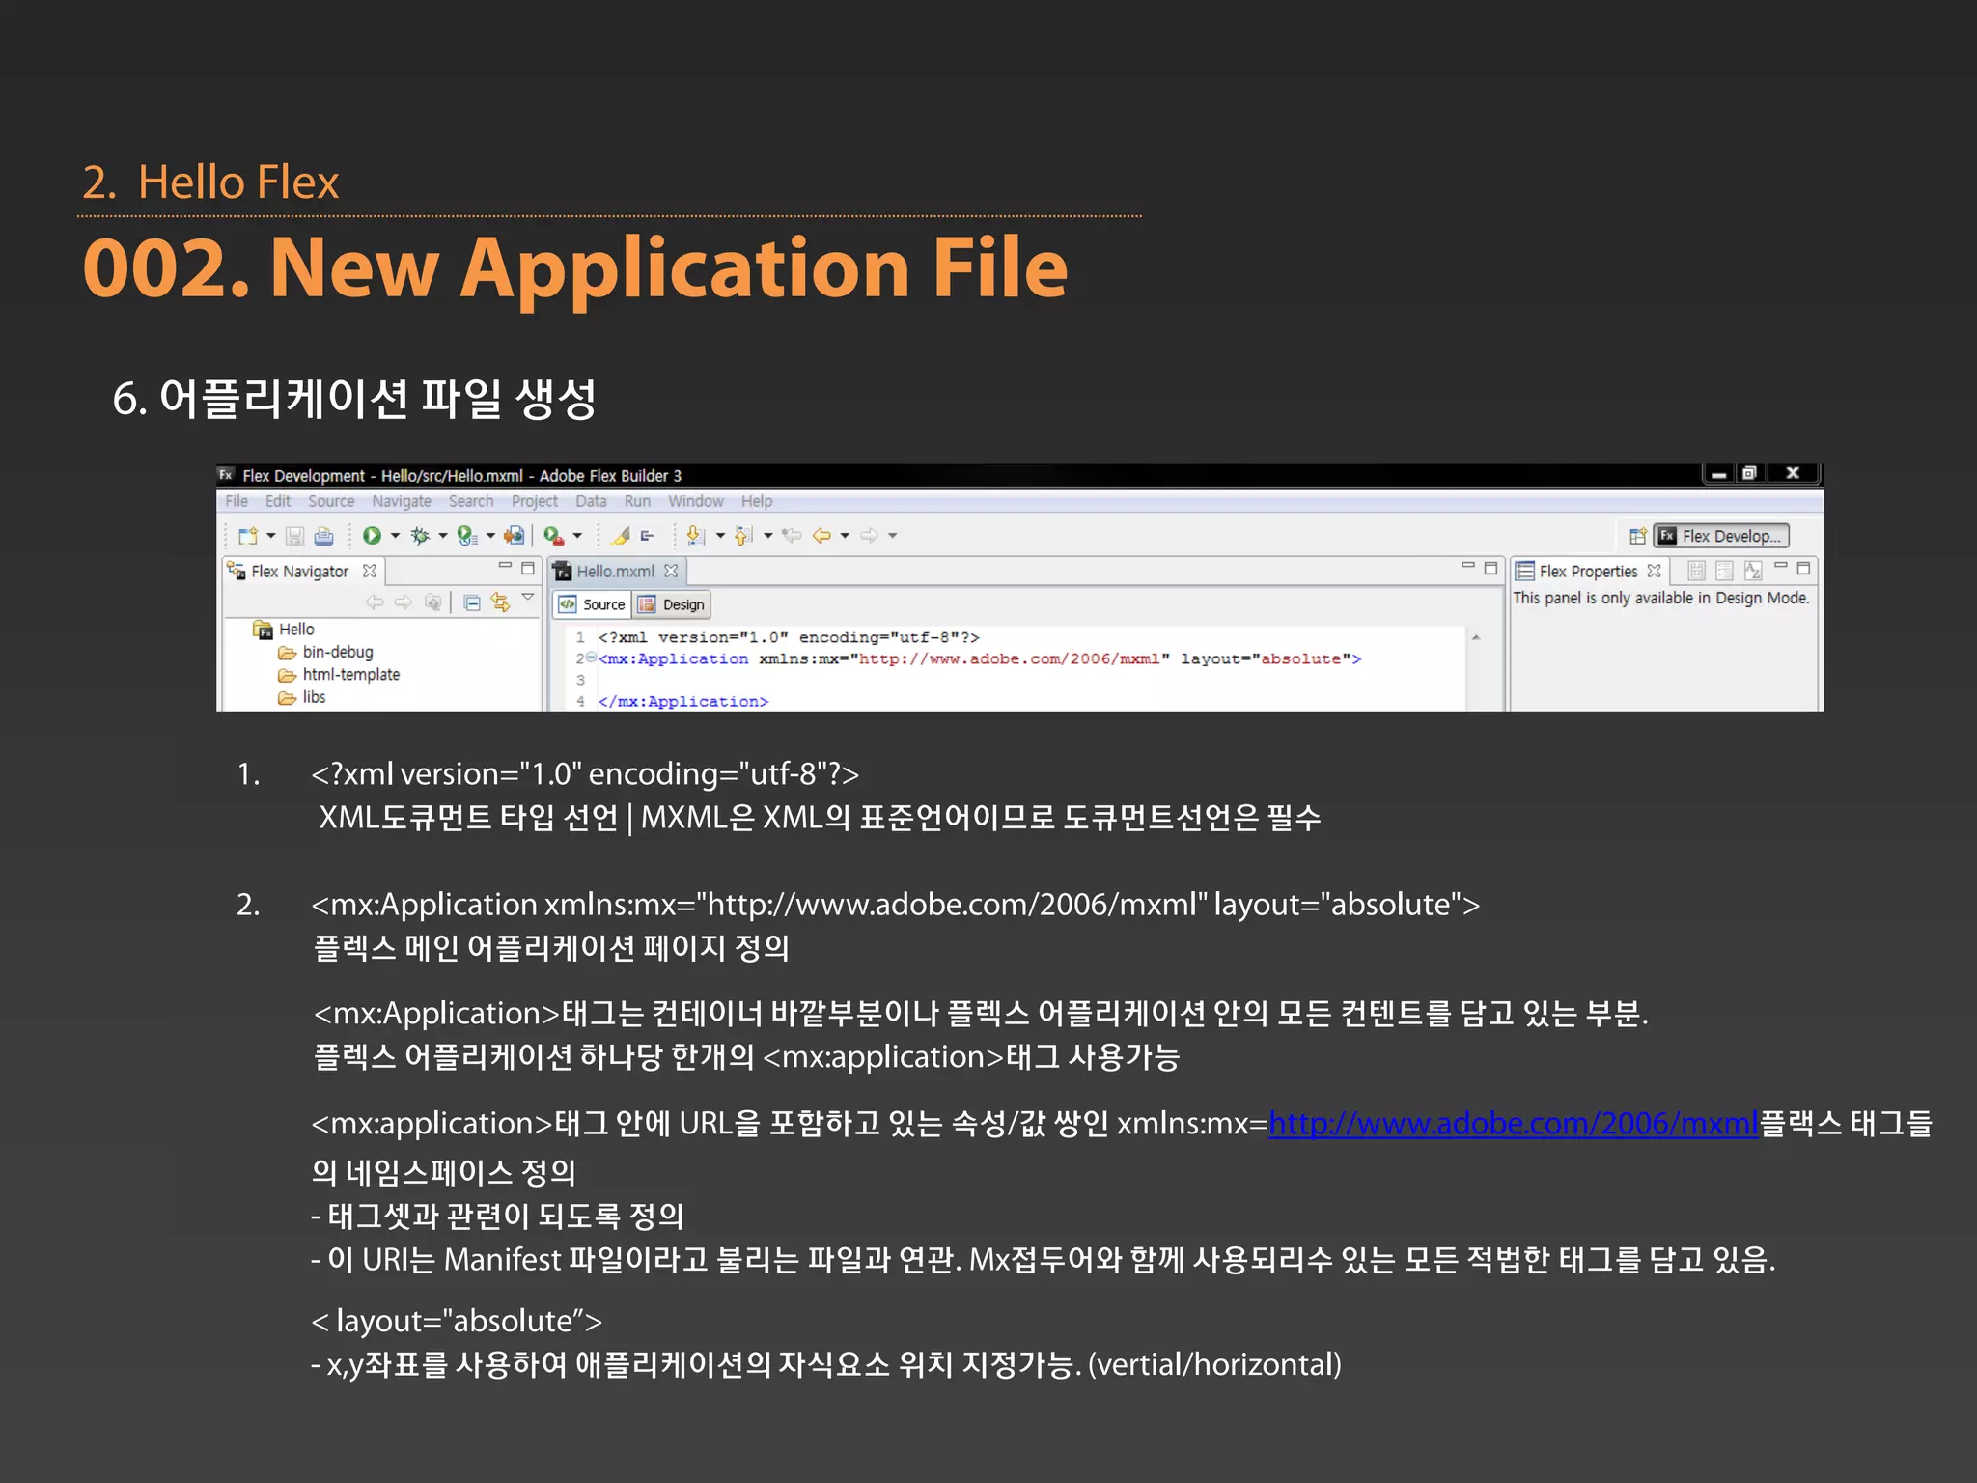Viewport: 1977px width, 1483px height.
Task: Open the Profile configurations dropdown arrow
Action: coord(490,536)
